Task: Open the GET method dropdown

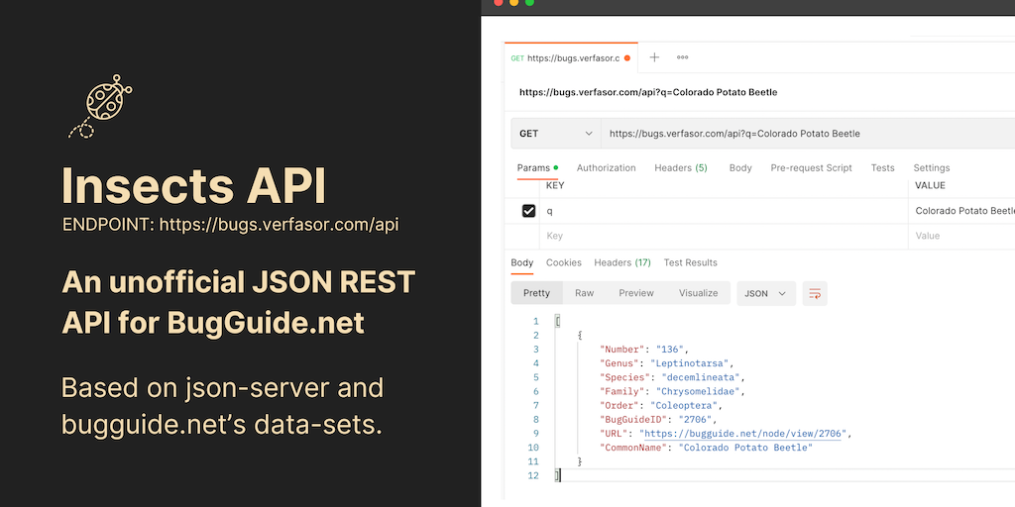Action: pos(555,134)
